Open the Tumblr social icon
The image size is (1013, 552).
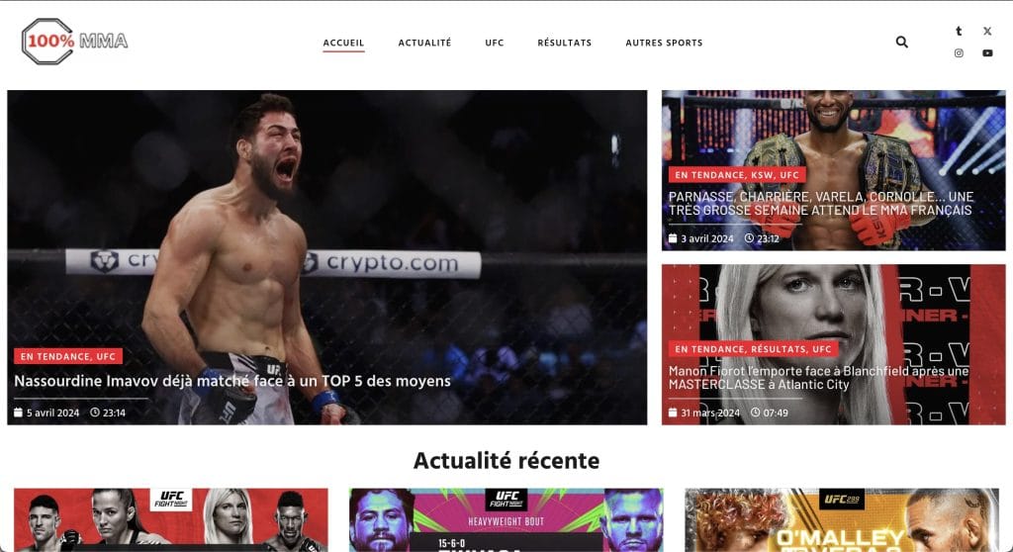[x=959, y=31]
